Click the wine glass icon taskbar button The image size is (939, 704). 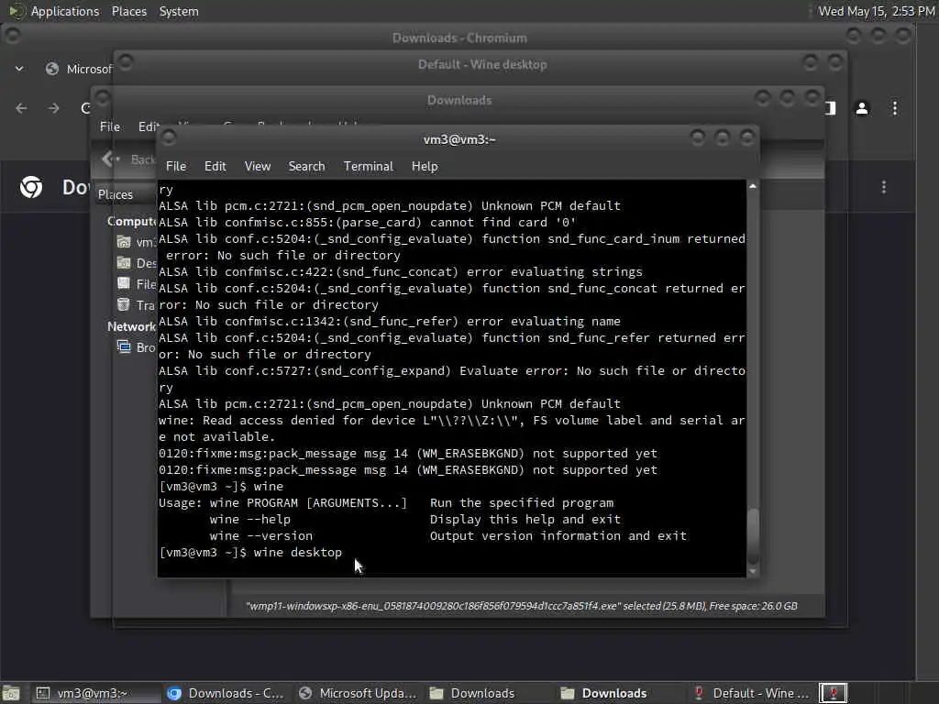click(x=833, y=693)
